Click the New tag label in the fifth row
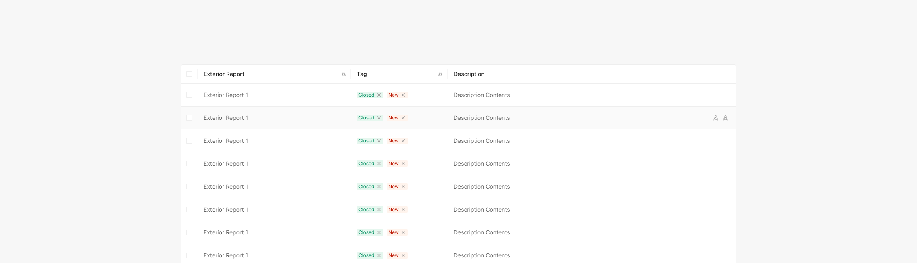This screenshot has height=263, width=917. (393, 187)
